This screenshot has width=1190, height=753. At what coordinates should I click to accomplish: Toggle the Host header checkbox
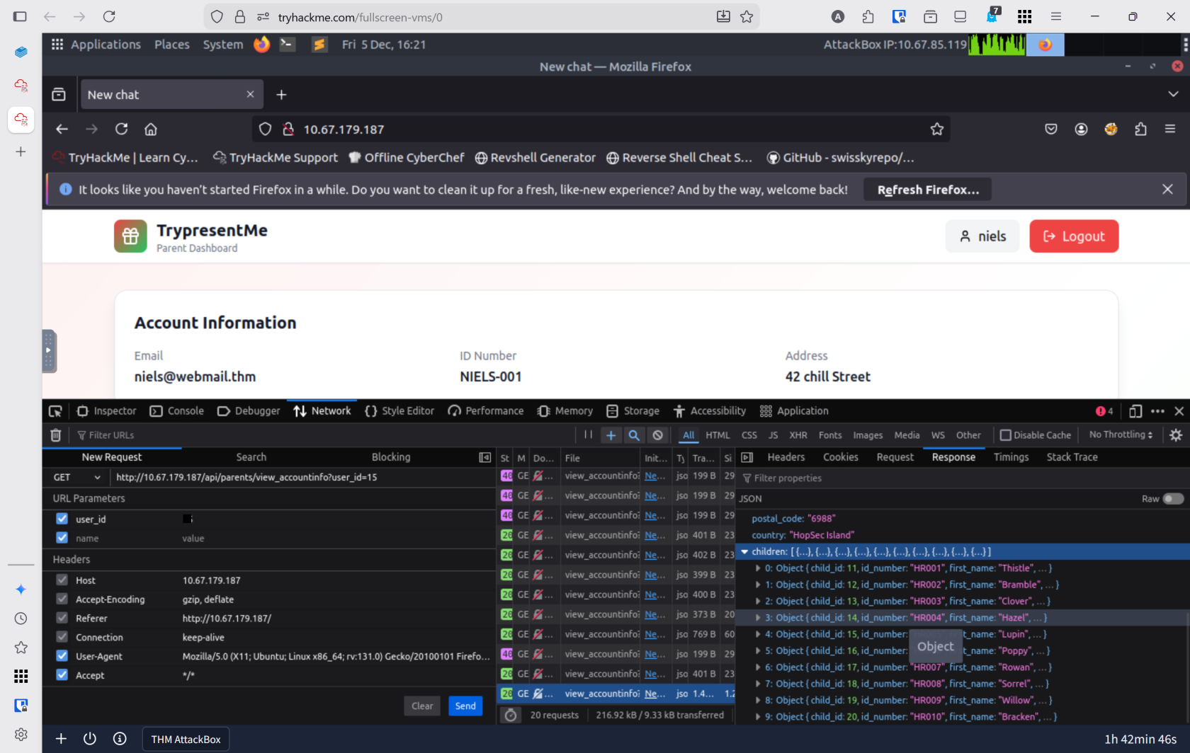coord(62,580)
